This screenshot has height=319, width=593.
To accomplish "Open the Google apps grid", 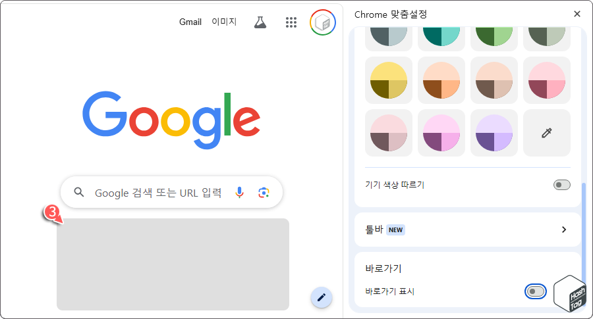I will coord(291,22).
